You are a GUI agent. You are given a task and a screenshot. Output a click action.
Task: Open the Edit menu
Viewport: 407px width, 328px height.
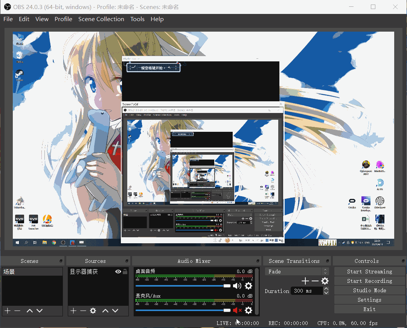[x=24, y=19]
